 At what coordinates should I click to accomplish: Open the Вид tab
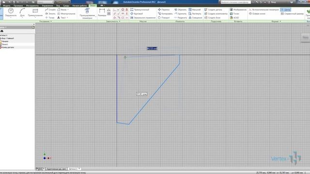pos(58,5)
